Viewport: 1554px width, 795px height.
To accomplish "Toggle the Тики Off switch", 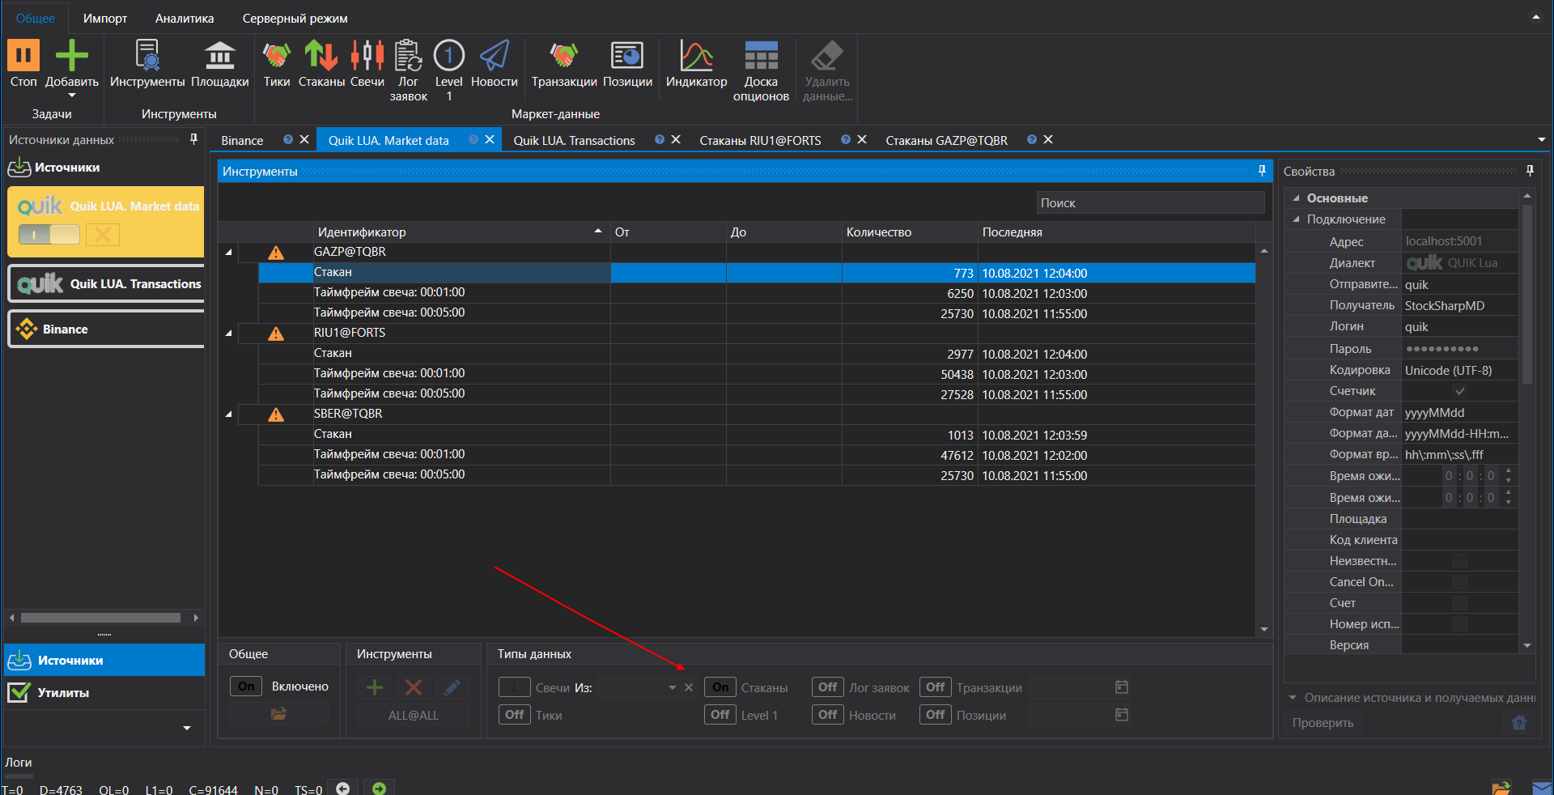I will 515,715.
